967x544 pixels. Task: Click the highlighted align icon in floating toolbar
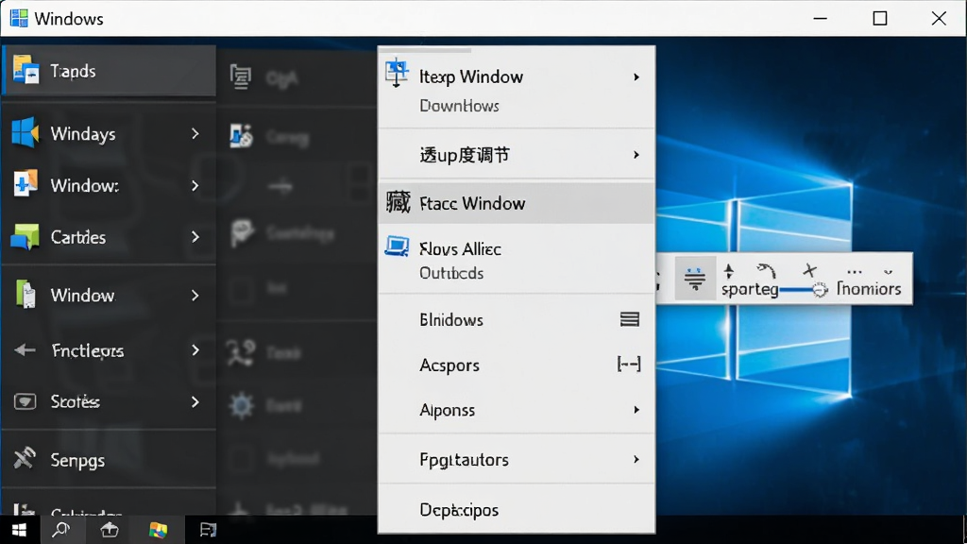coord(695,279)
